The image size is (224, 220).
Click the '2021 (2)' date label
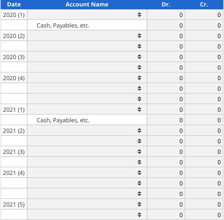coord(14,131)
